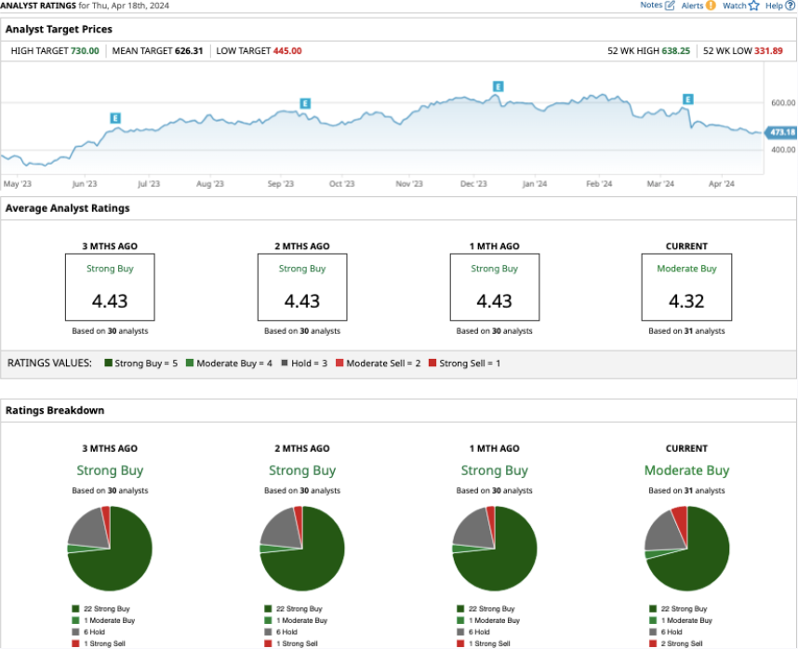Click the 52 WK HIGH 638.25 value
The height and width of the screenshot is (649, 798).
coord(676,51)
